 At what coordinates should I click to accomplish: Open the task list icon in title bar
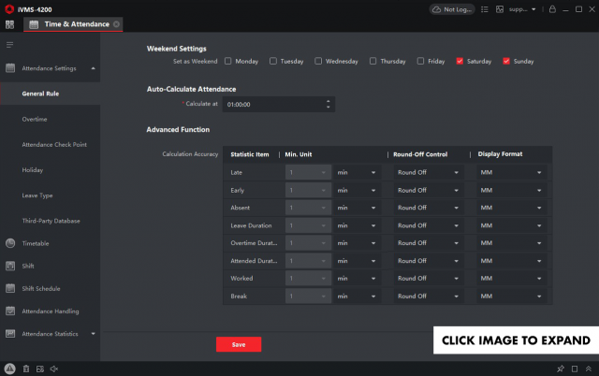tap(485, 9)
